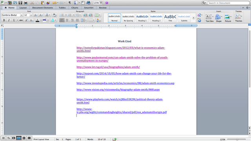Show paragraph marks with pilcrow icon
Viewport: 251px width, 141px height.
click(70, 3)
